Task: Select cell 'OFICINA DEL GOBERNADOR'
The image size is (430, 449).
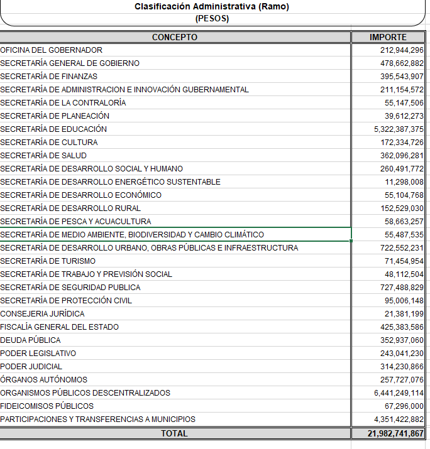Action: [175, 50]
